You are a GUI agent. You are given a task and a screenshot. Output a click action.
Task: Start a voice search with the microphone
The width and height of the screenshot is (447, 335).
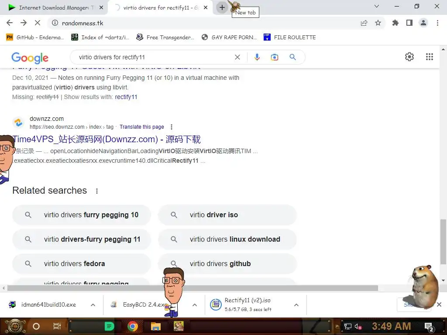[x=257, y=57]
